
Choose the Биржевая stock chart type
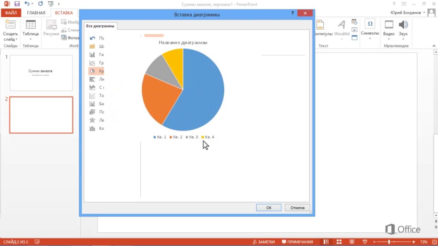click(x=96, y=104)
